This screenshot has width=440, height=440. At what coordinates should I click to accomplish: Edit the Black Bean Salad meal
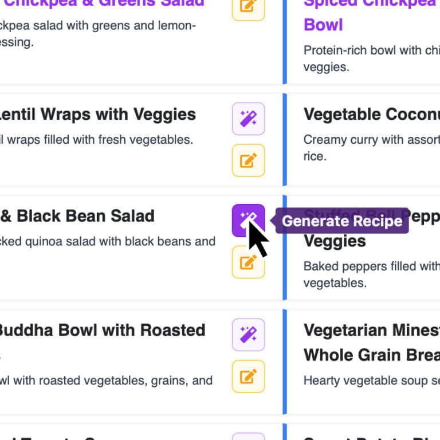[x=248, y=262]
